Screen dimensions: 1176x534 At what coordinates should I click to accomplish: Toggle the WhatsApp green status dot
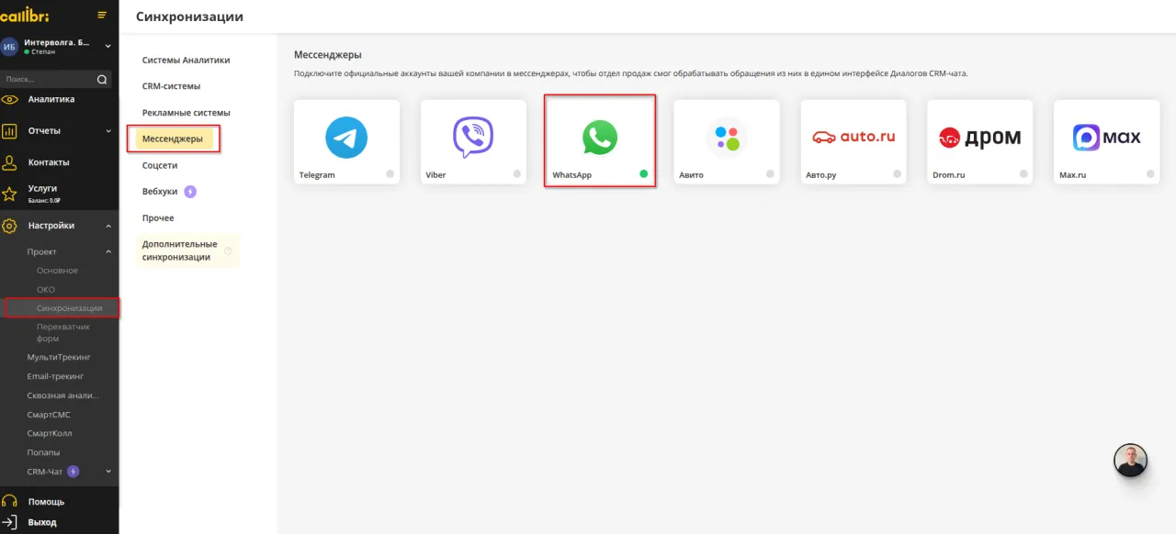(643, 173)
